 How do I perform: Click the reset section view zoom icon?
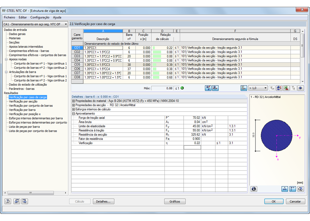(300, 189)
